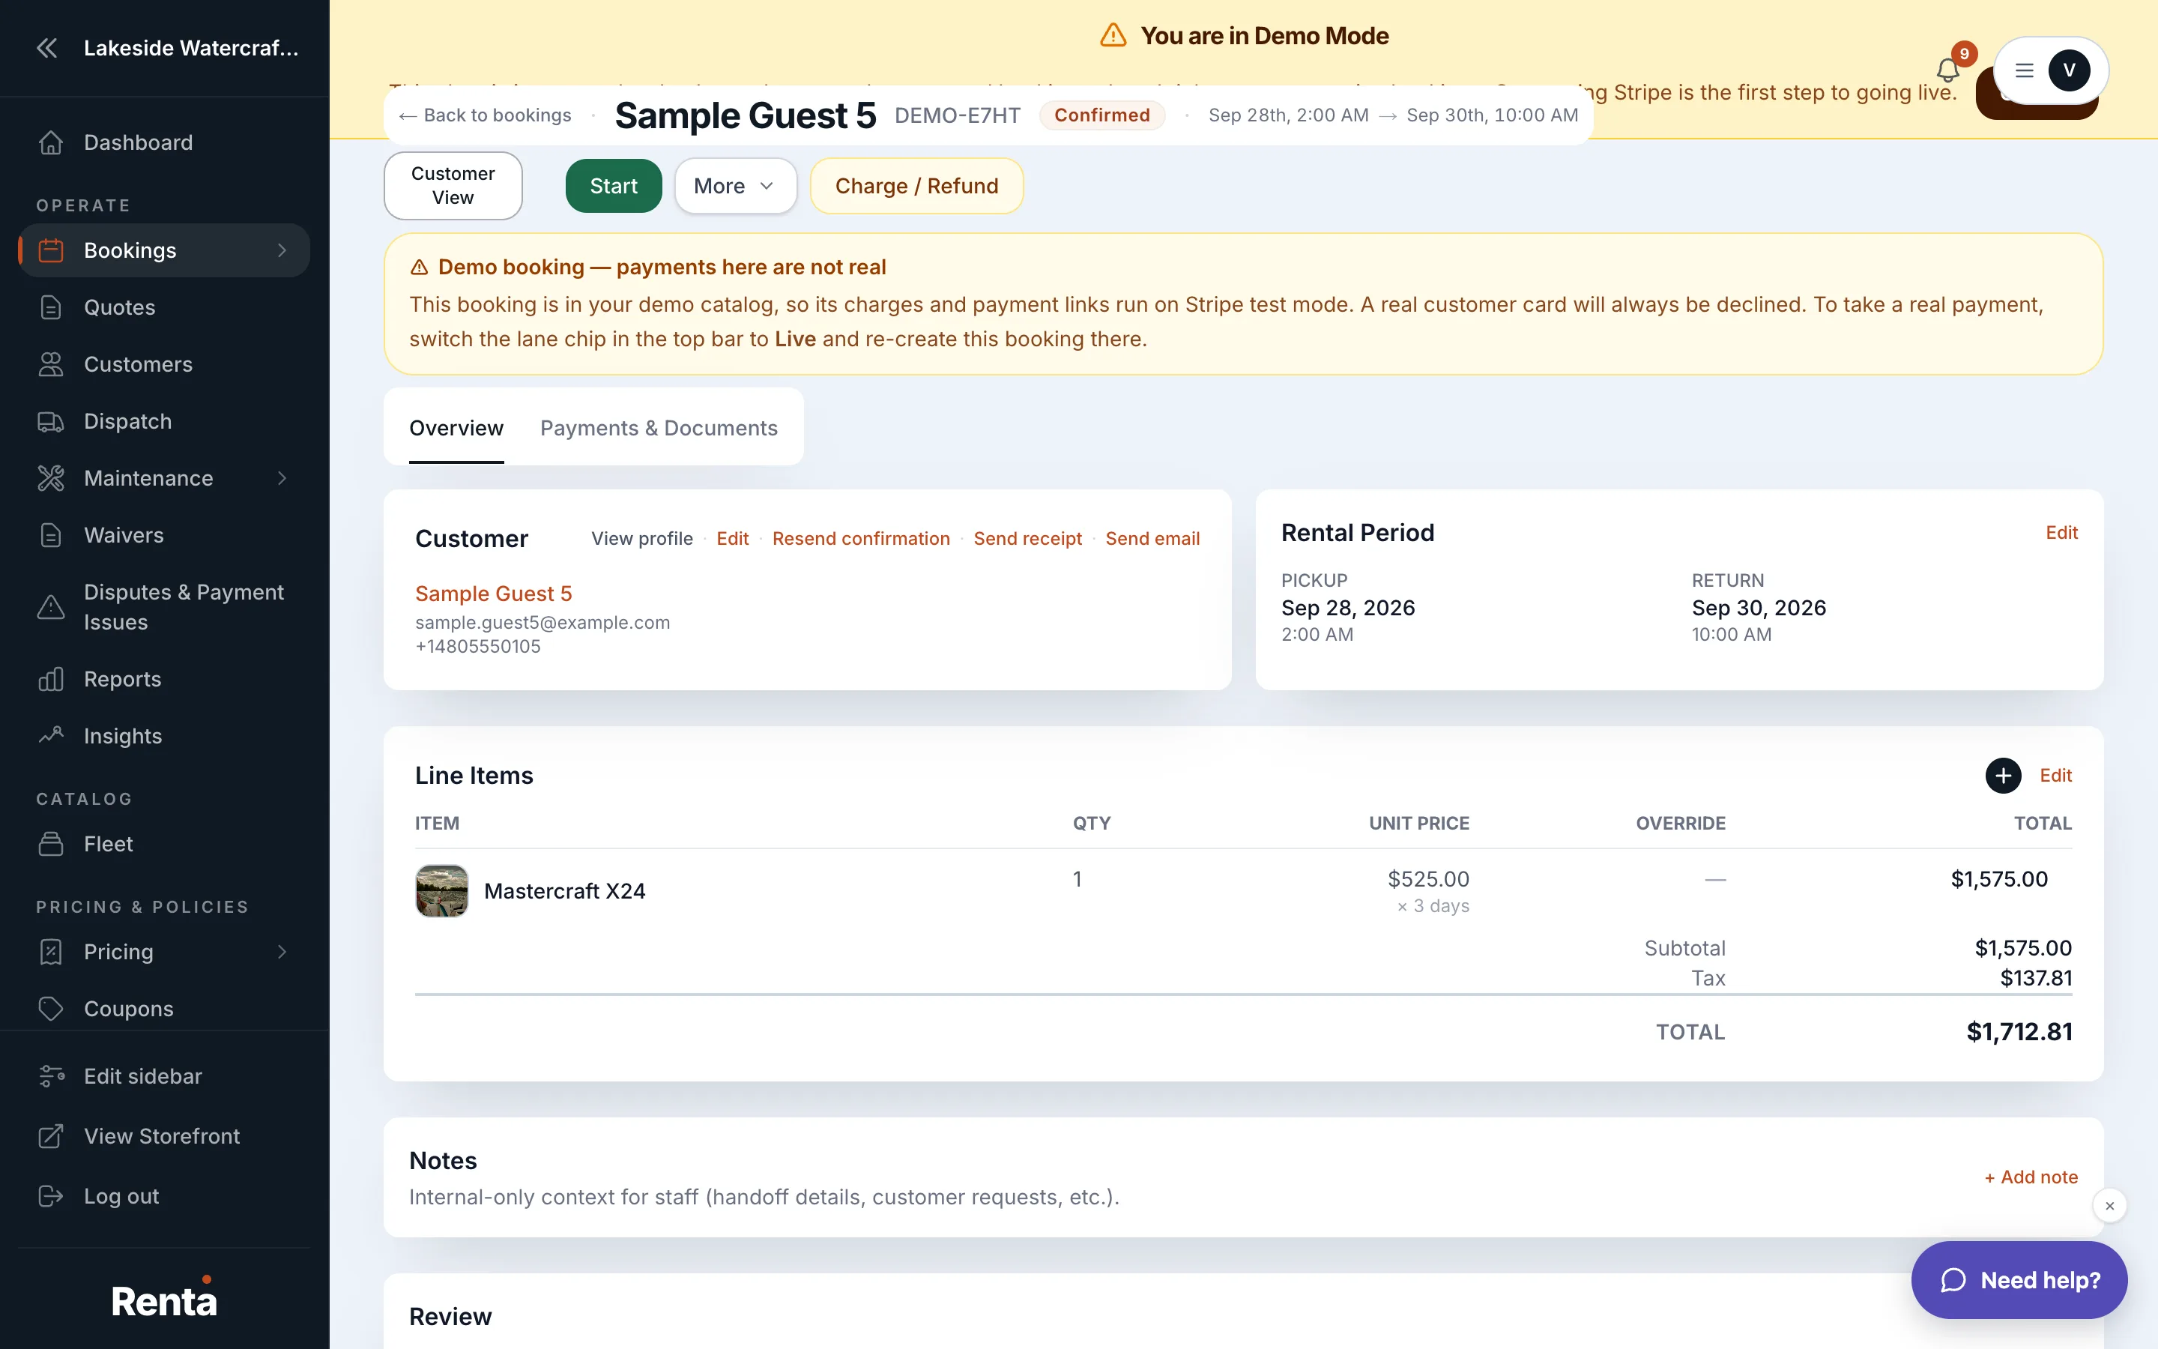Viewport: 2158px width, 1349px height.
Task: Click the Edit sidebar sliders icon
Action: coord(51,1077)
